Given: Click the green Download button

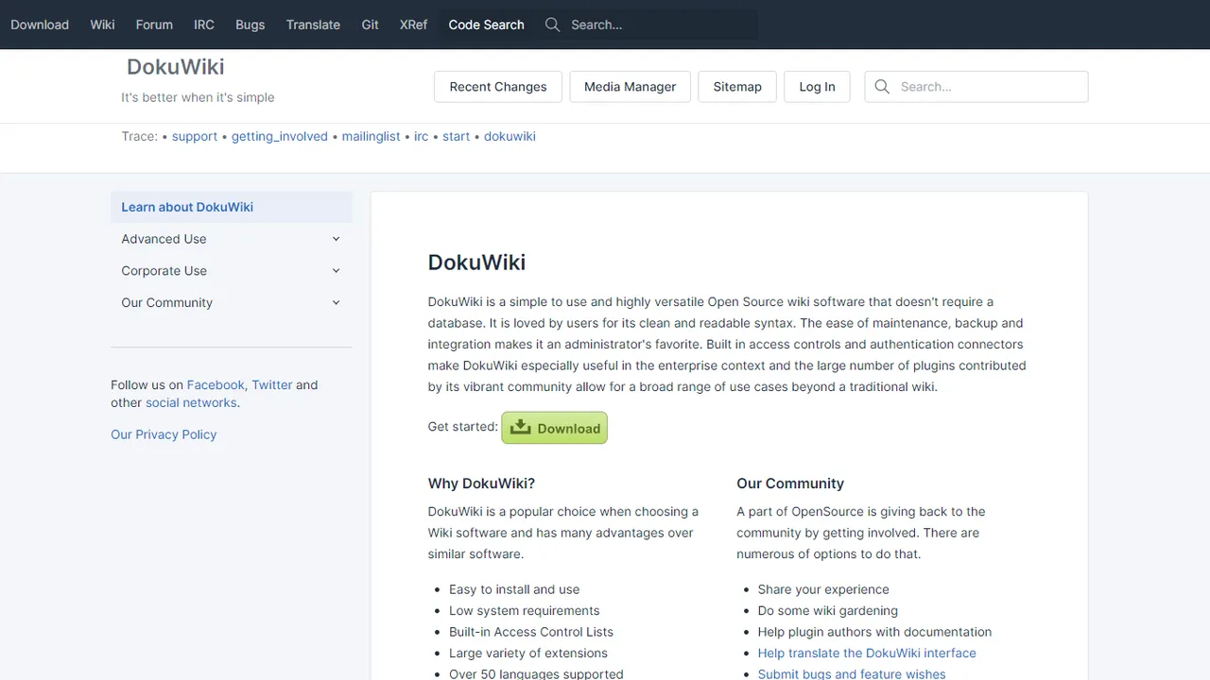Looking at the screenshot, I should coord(554,428).
